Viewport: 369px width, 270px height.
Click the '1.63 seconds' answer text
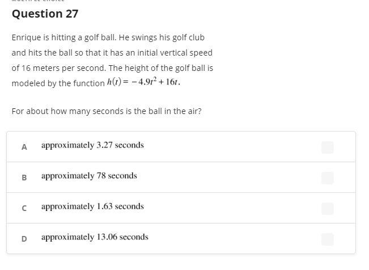point(120,206)
